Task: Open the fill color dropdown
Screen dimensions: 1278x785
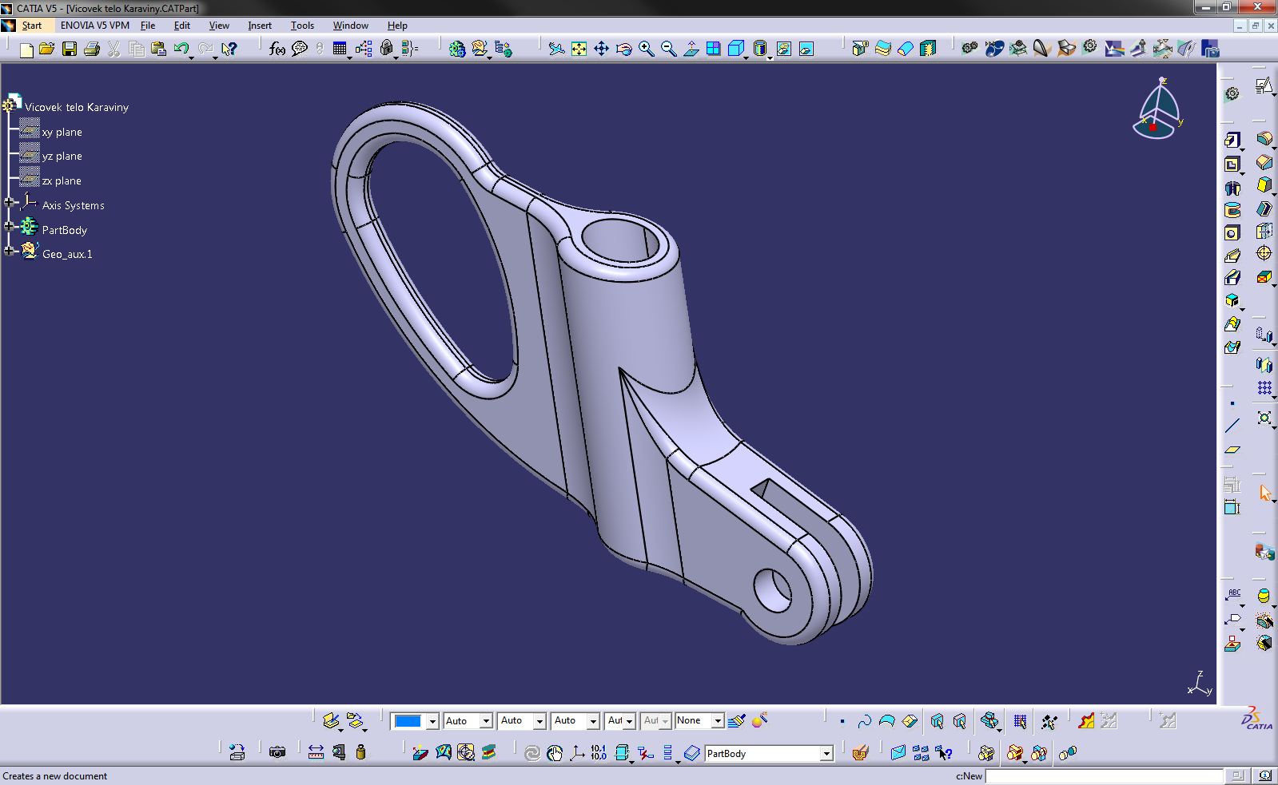Action: (x=432, y=721)
